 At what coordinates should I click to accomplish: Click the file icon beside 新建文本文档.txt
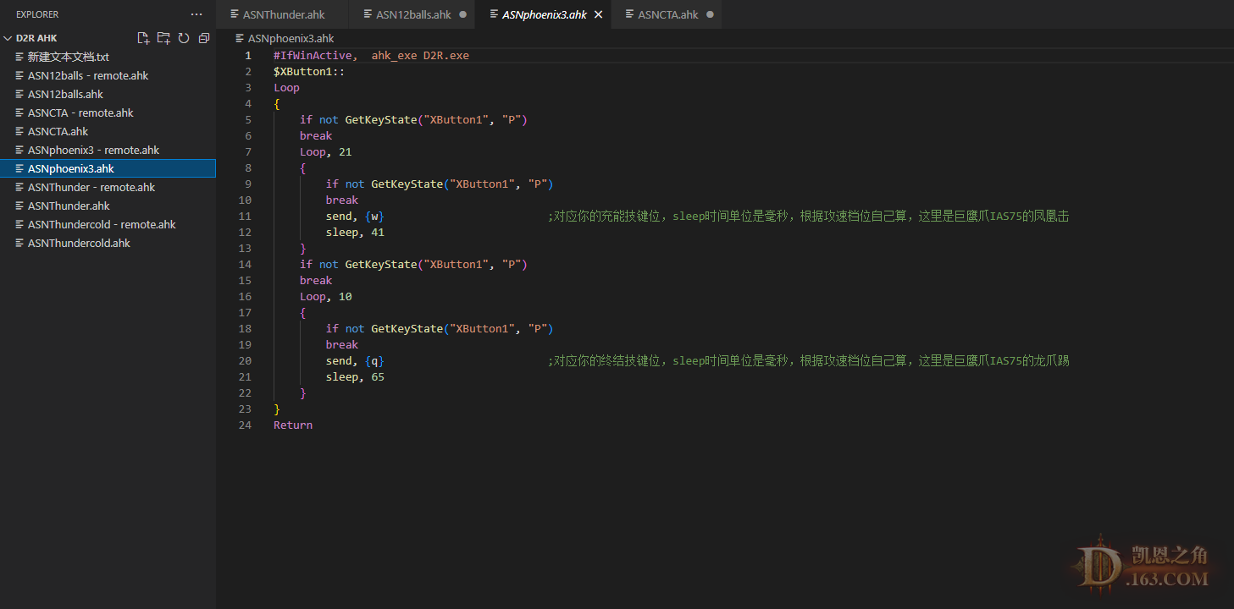pyautogui.click(x=20, y=57)
